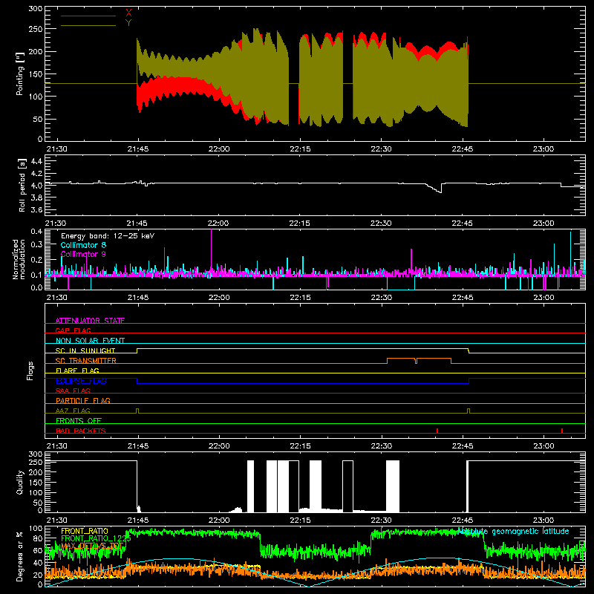Click the PARTICLE_FLAG label
This screenshot has height=594, width=594.
point(83,400)
